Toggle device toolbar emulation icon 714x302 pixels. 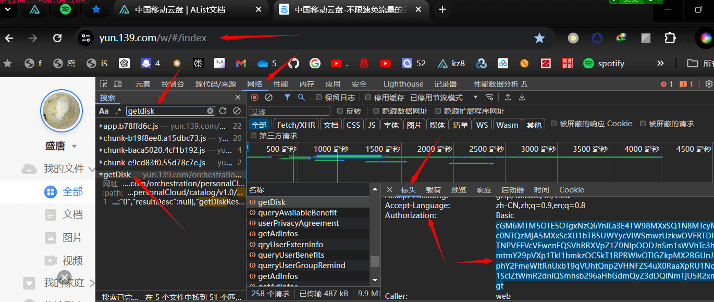point(117,84)
